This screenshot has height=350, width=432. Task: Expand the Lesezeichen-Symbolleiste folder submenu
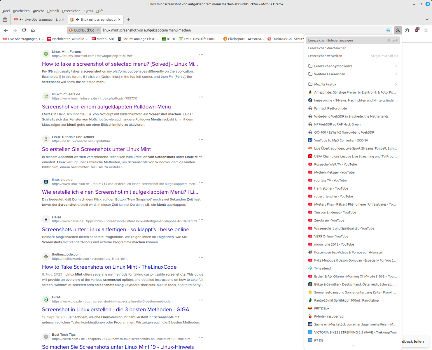click(x=353, y=66)
